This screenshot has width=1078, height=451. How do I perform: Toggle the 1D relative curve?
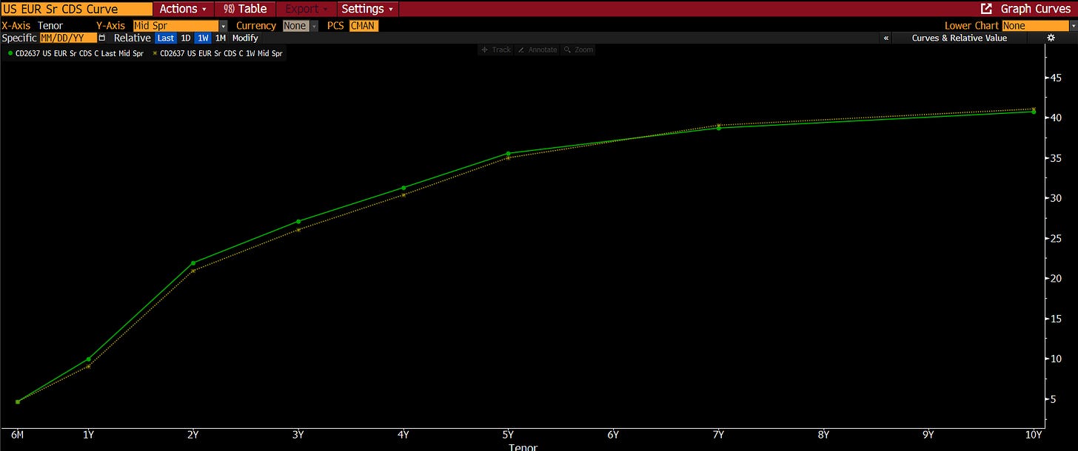tap(186, 38)
